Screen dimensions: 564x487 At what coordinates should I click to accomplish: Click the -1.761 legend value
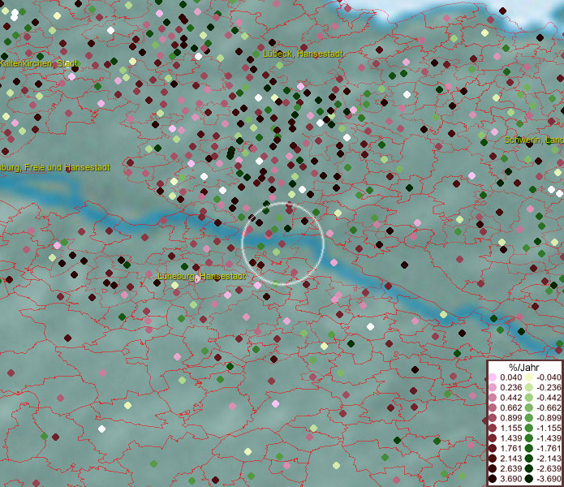tap(549, 448)
